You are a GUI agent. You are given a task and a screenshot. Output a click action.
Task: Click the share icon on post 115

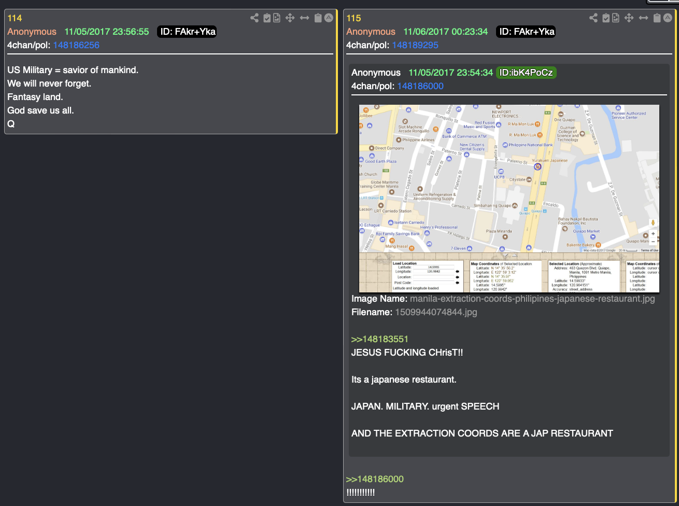tap(593, 18)
